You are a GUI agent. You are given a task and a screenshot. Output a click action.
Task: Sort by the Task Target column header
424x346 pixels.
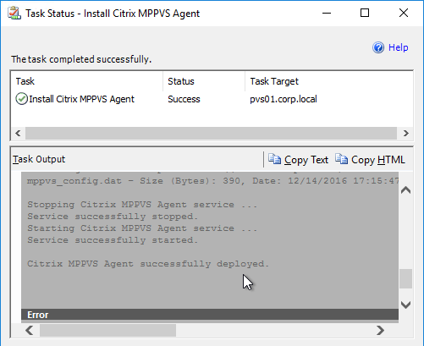tap(328, 81)
